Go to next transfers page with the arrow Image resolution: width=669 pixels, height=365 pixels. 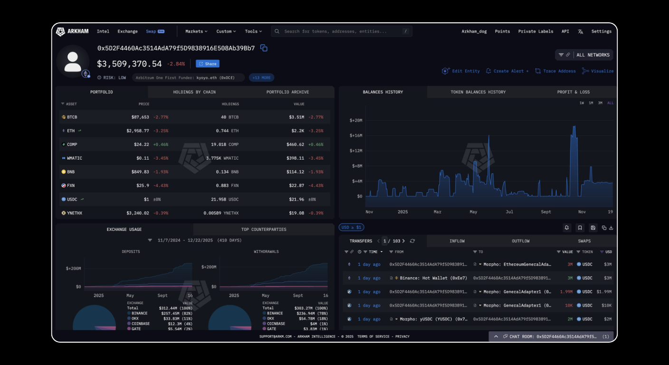[x=403, y=241]
